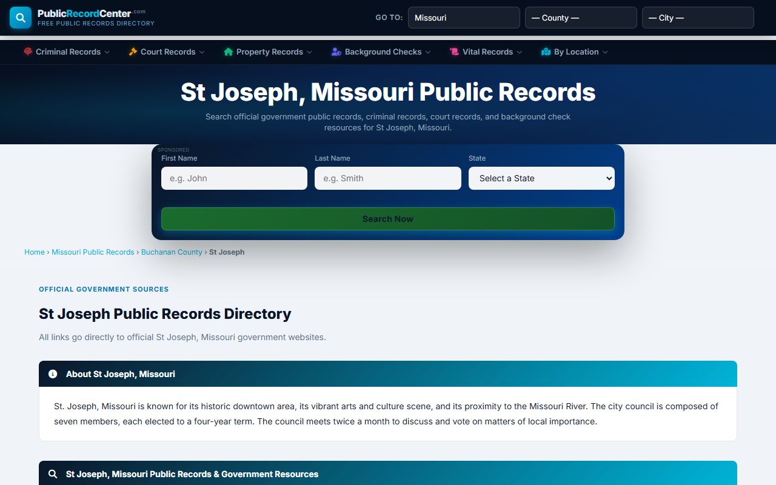Image resolution: width=776 pixels, height=485 pixels.
Task: Click the St Joseph Public Records Directory heading
Action: (x=165, y=314)
